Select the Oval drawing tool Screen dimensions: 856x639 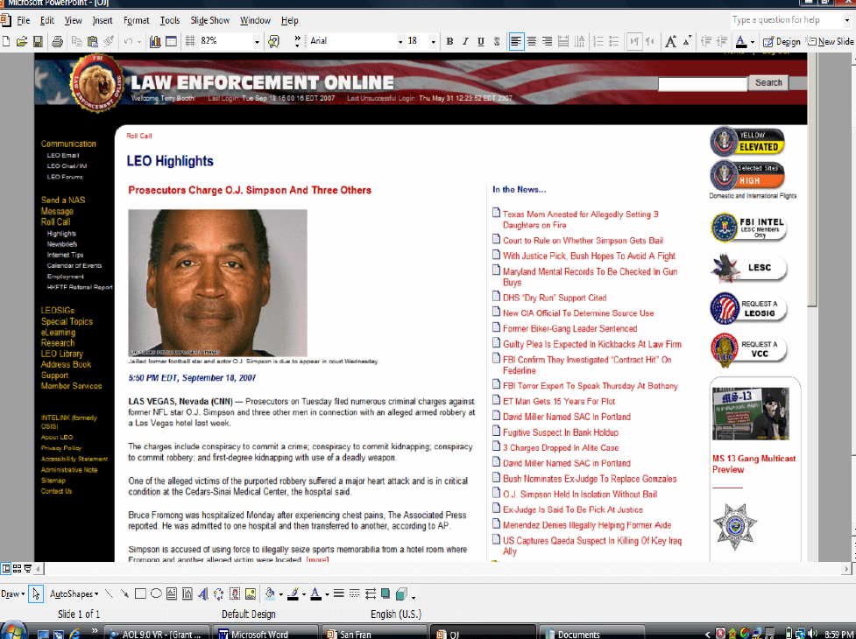(x=156, y=593)
